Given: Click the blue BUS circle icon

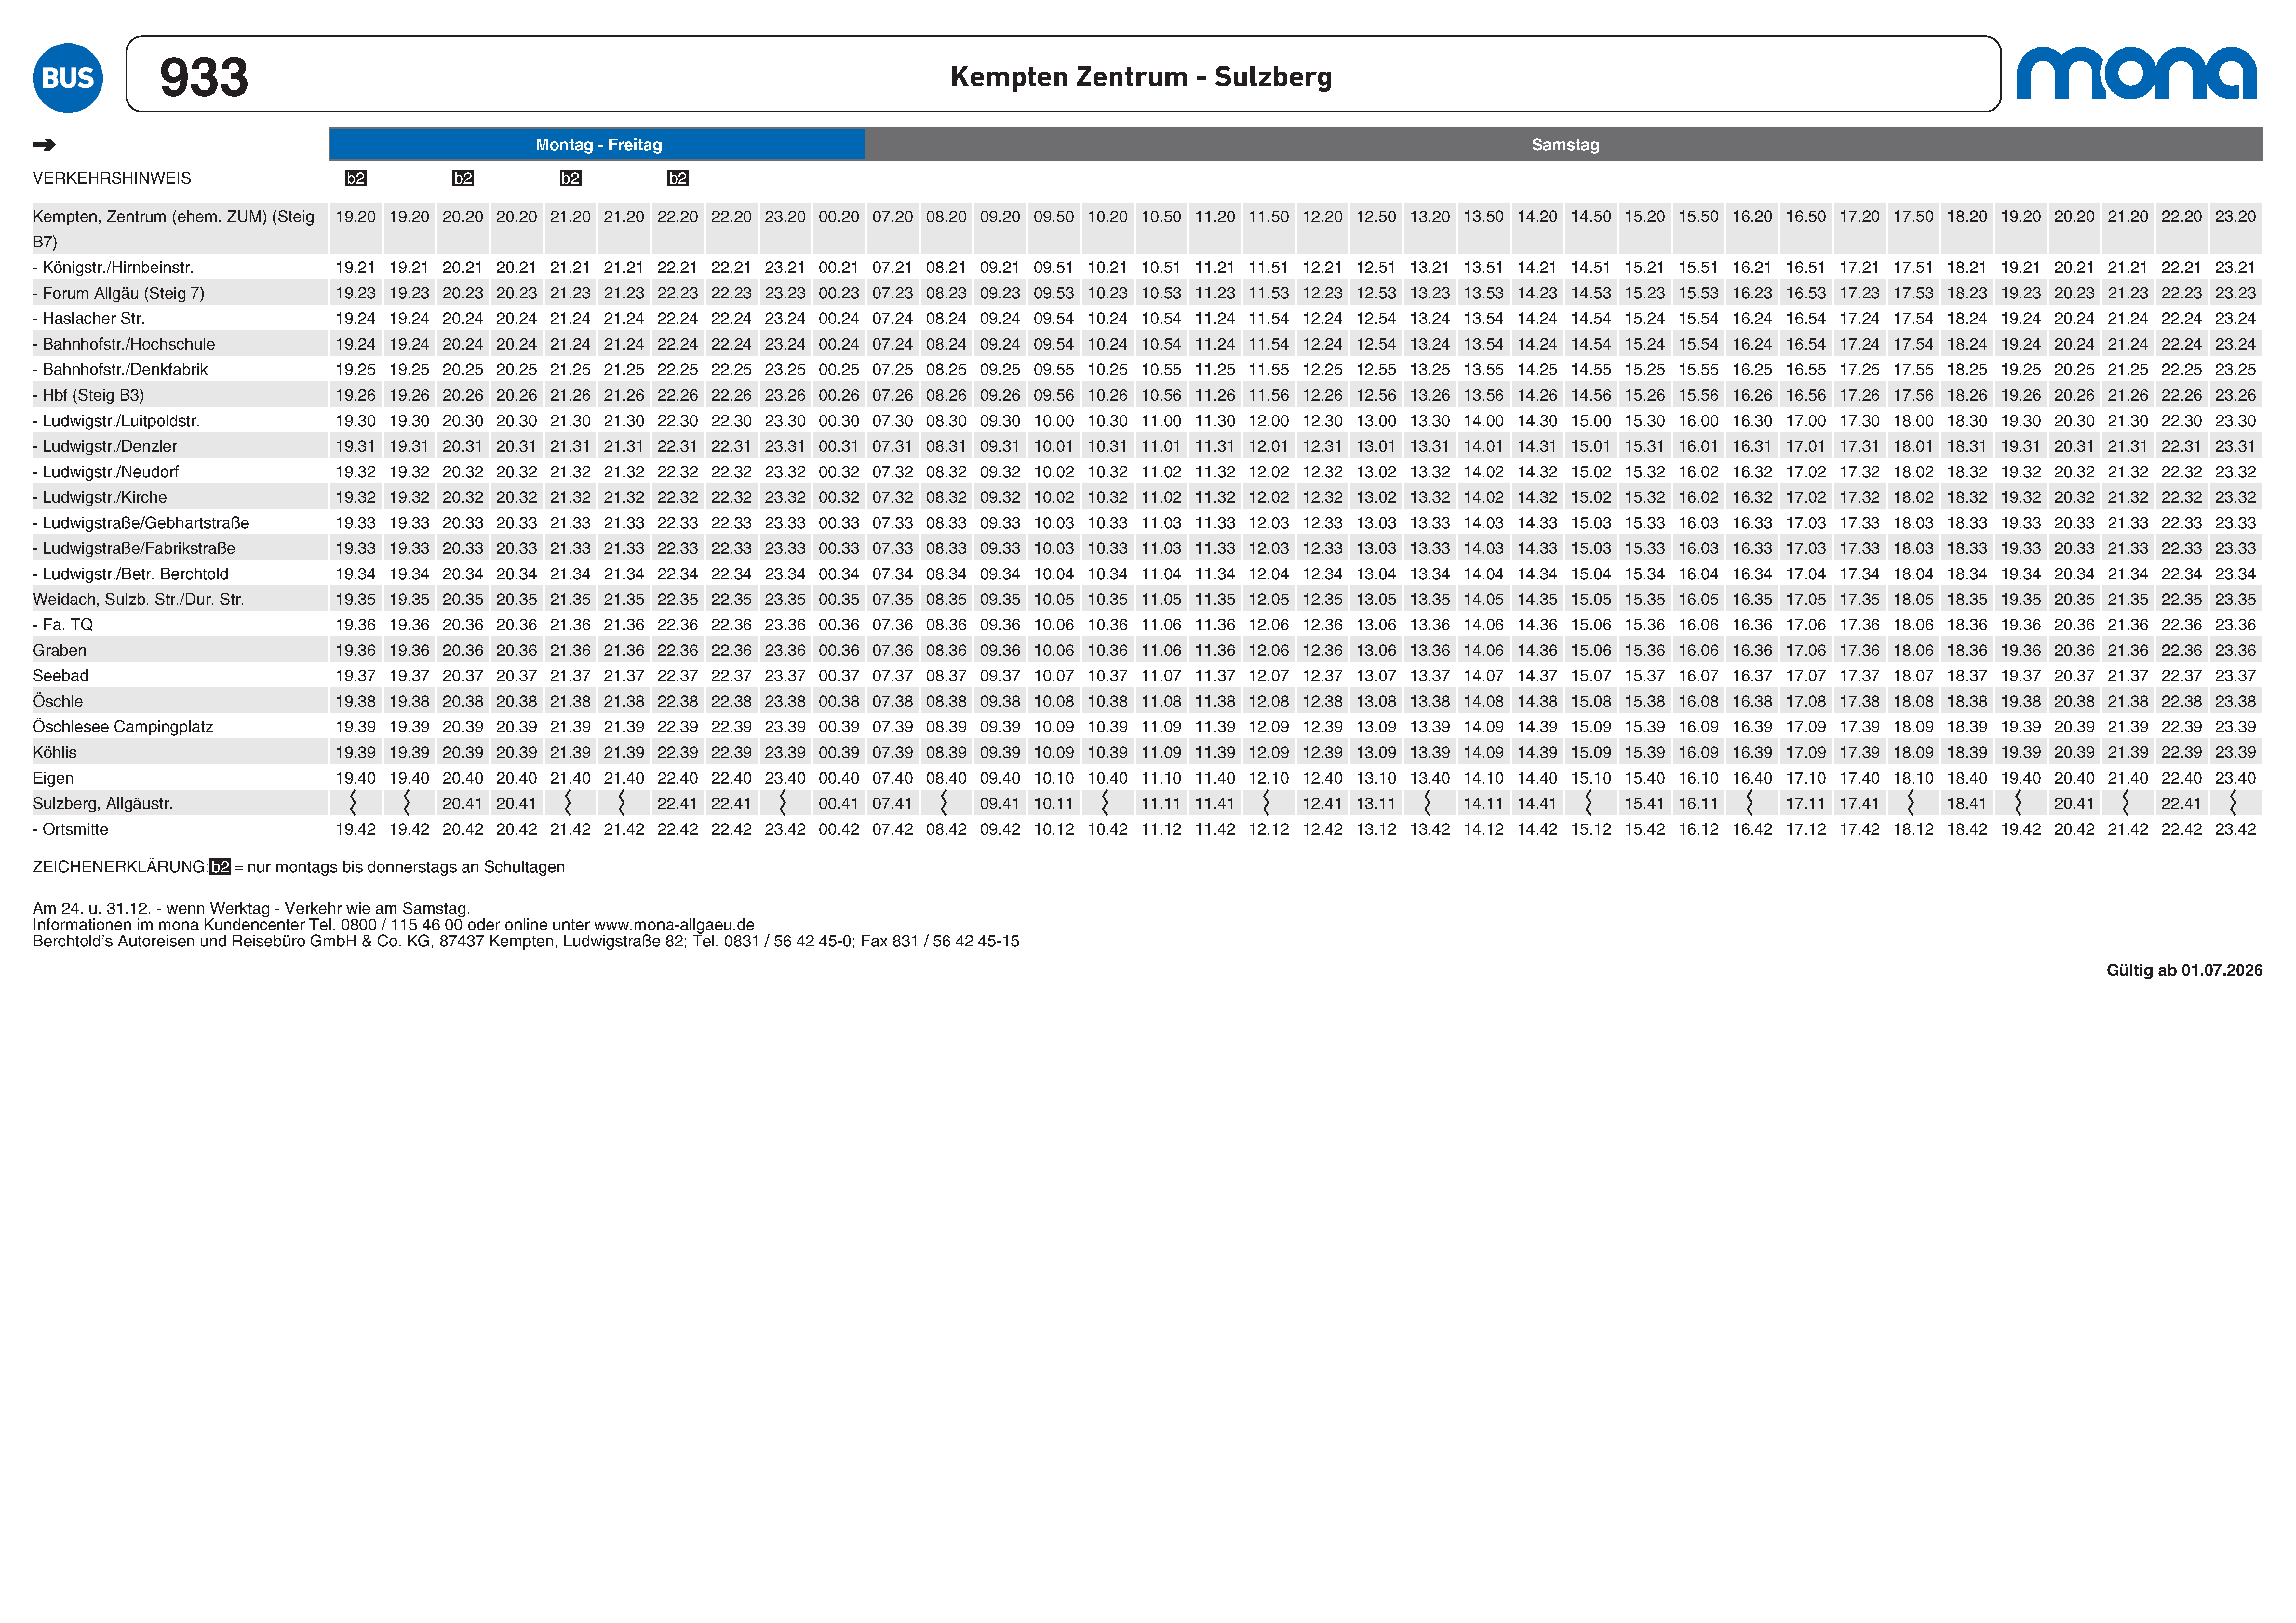Looking at the screenshot, I should (x=68, y=78).
